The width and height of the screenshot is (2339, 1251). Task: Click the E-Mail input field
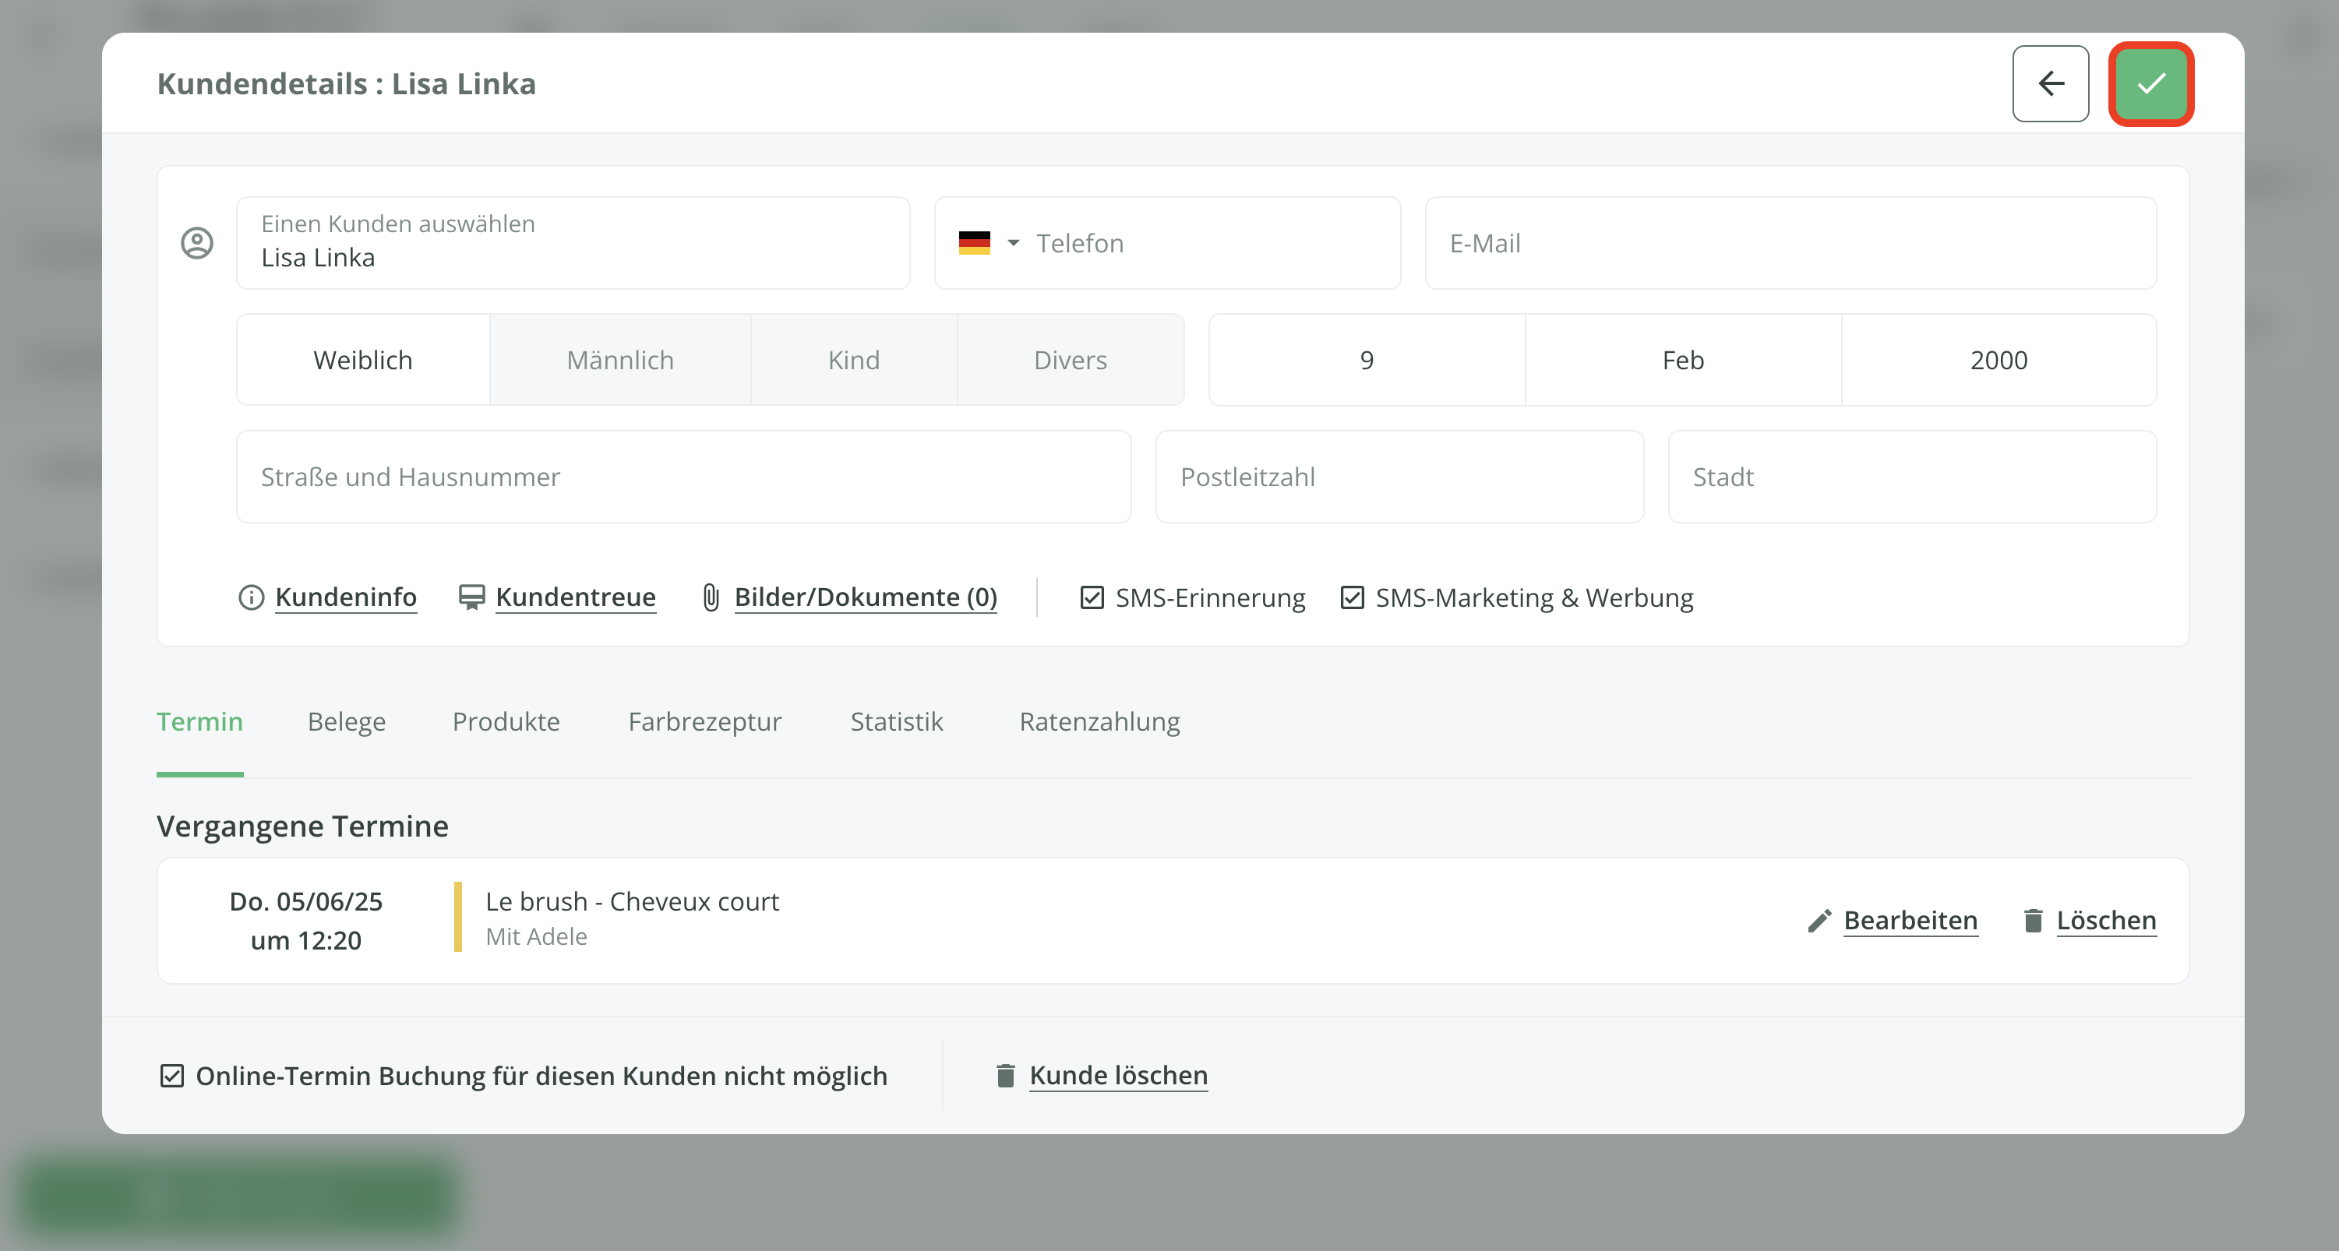click(x=1789, y=243)
